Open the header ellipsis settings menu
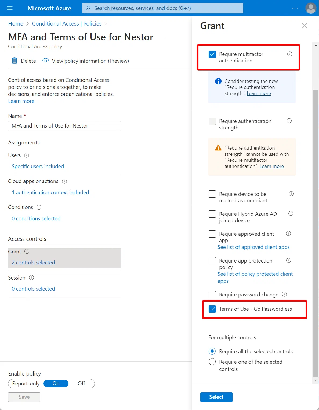The image size is (319, 410). tap(295, 8)
